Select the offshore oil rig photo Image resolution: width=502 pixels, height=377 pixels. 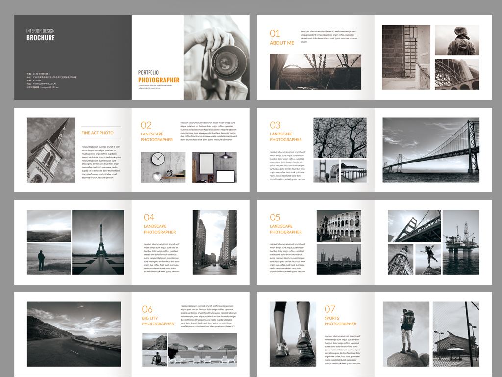(x=461, y=242)
